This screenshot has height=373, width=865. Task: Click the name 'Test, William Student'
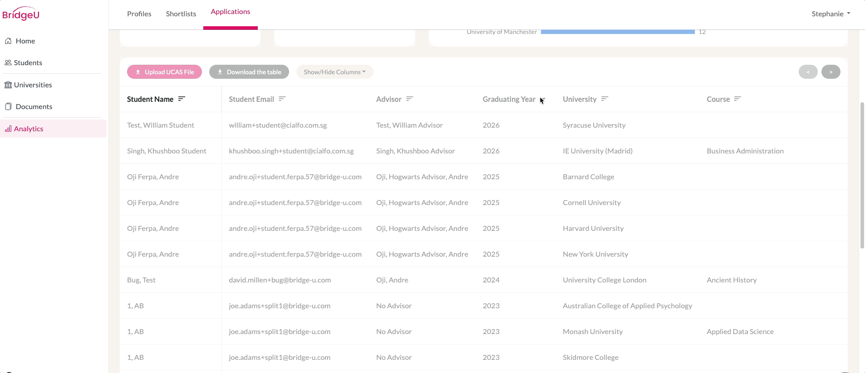[161, 125]
